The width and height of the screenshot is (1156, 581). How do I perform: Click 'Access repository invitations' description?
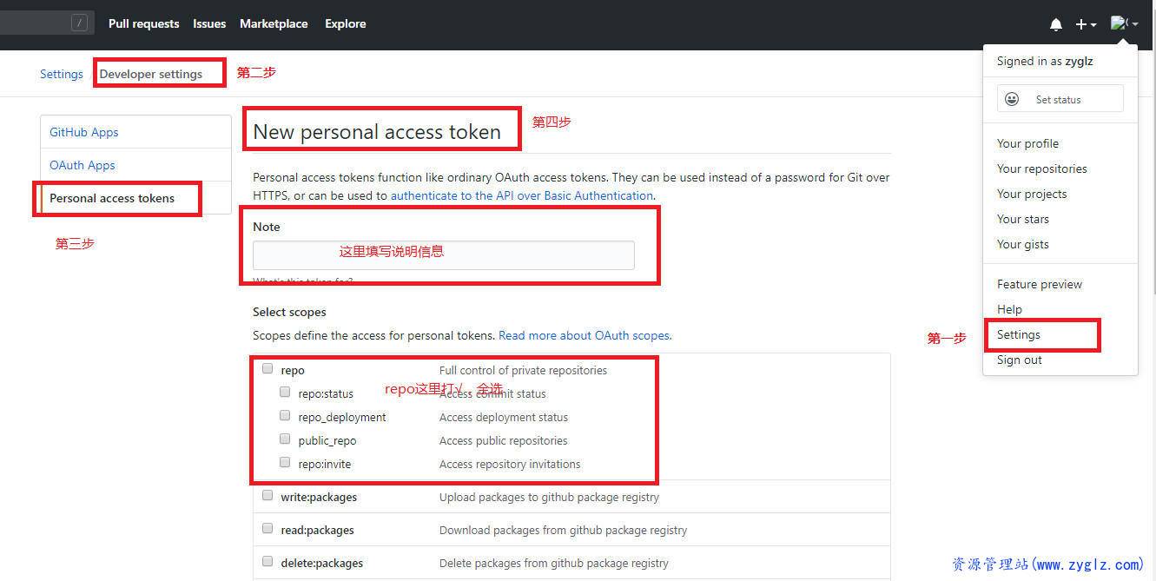[x=510, y=464]
